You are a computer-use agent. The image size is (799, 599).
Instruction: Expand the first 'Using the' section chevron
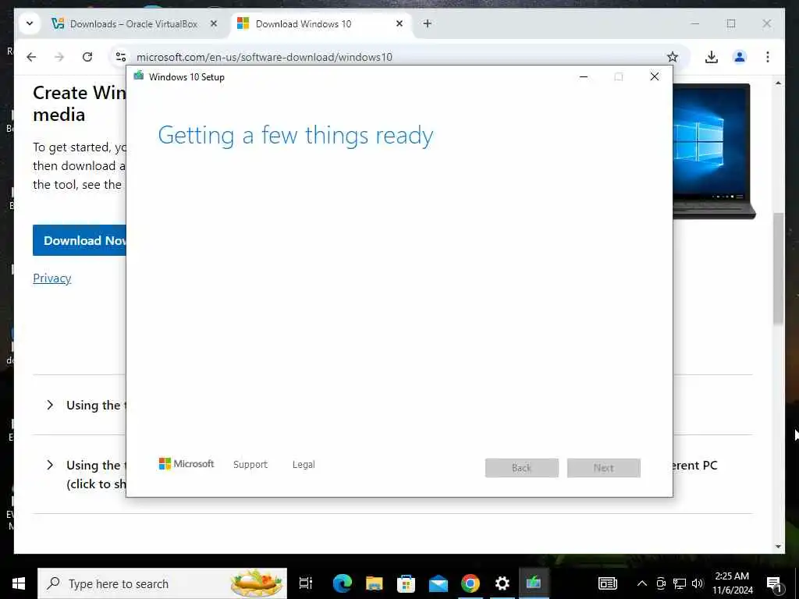click(50, 405)
